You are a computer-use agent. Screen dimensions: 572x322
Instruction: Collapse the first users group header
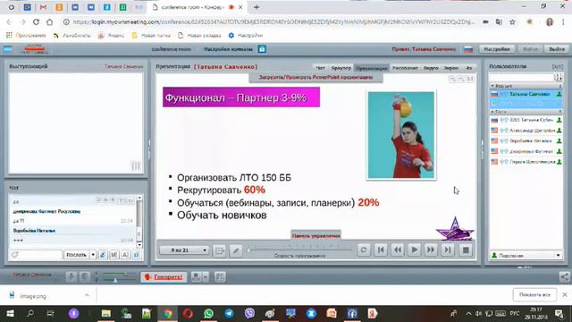coord(526,86)
